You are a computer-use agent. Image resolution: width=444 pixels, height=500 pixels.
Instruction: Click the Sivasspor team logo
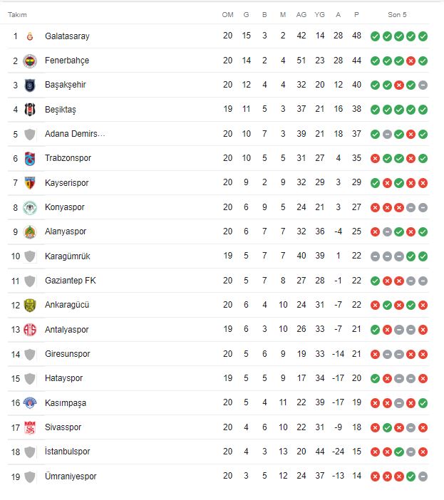30,427
